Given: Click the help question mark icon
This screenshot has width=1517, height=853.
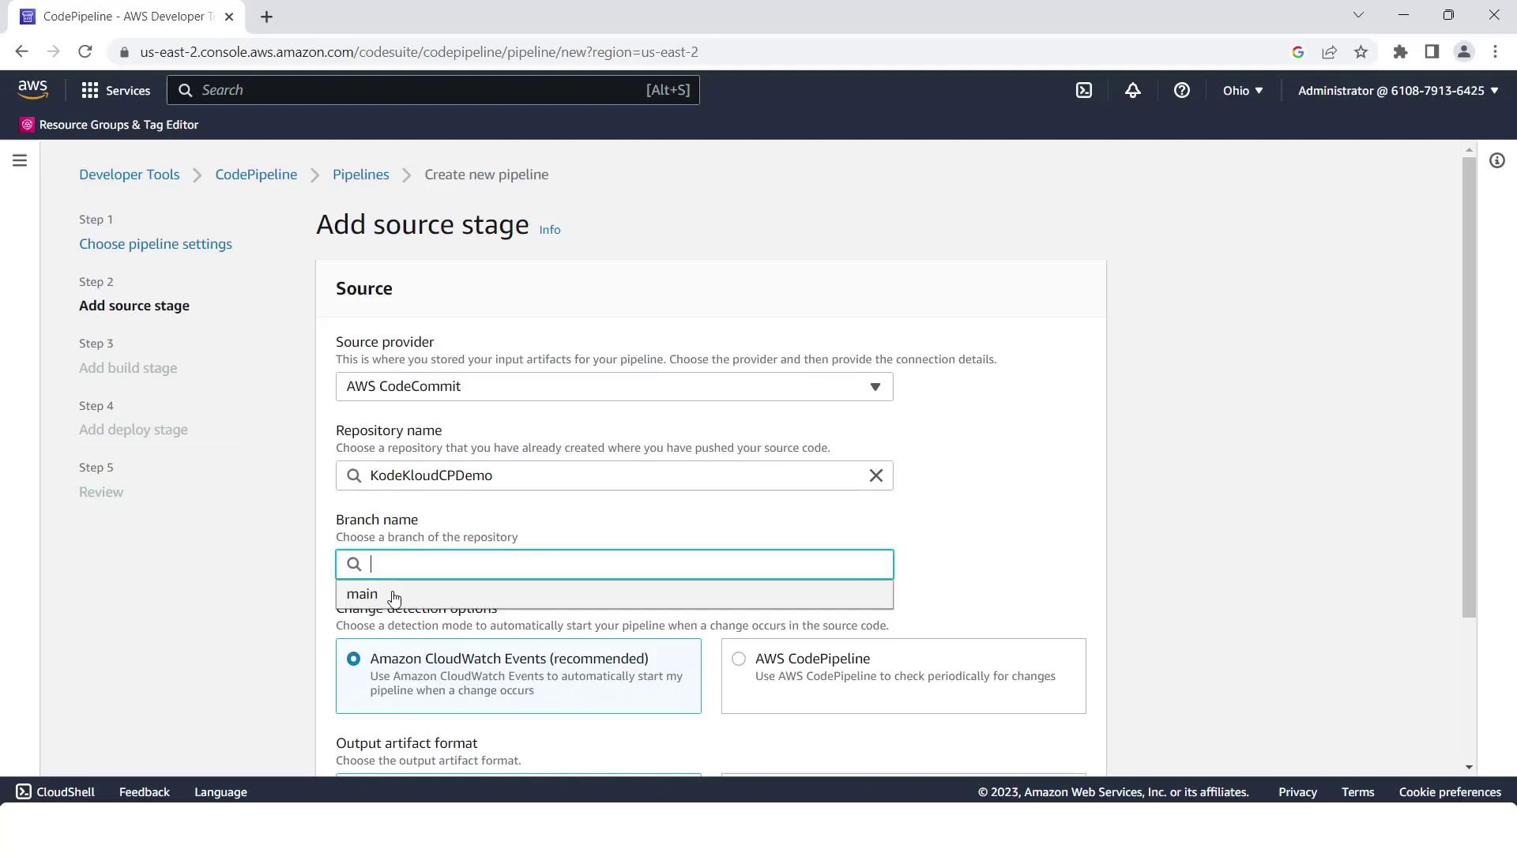Looking at the screenshot, I should point(1181,91).
